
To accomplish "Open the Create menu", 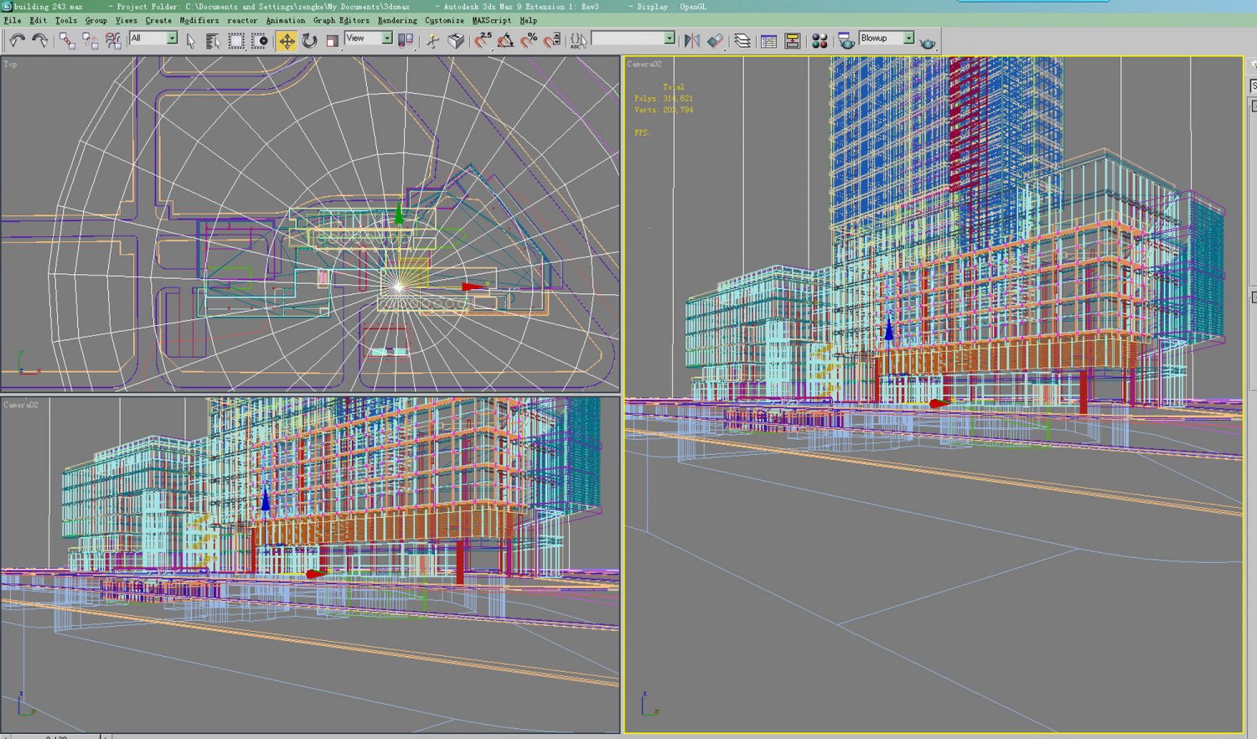I will (158, 20).
